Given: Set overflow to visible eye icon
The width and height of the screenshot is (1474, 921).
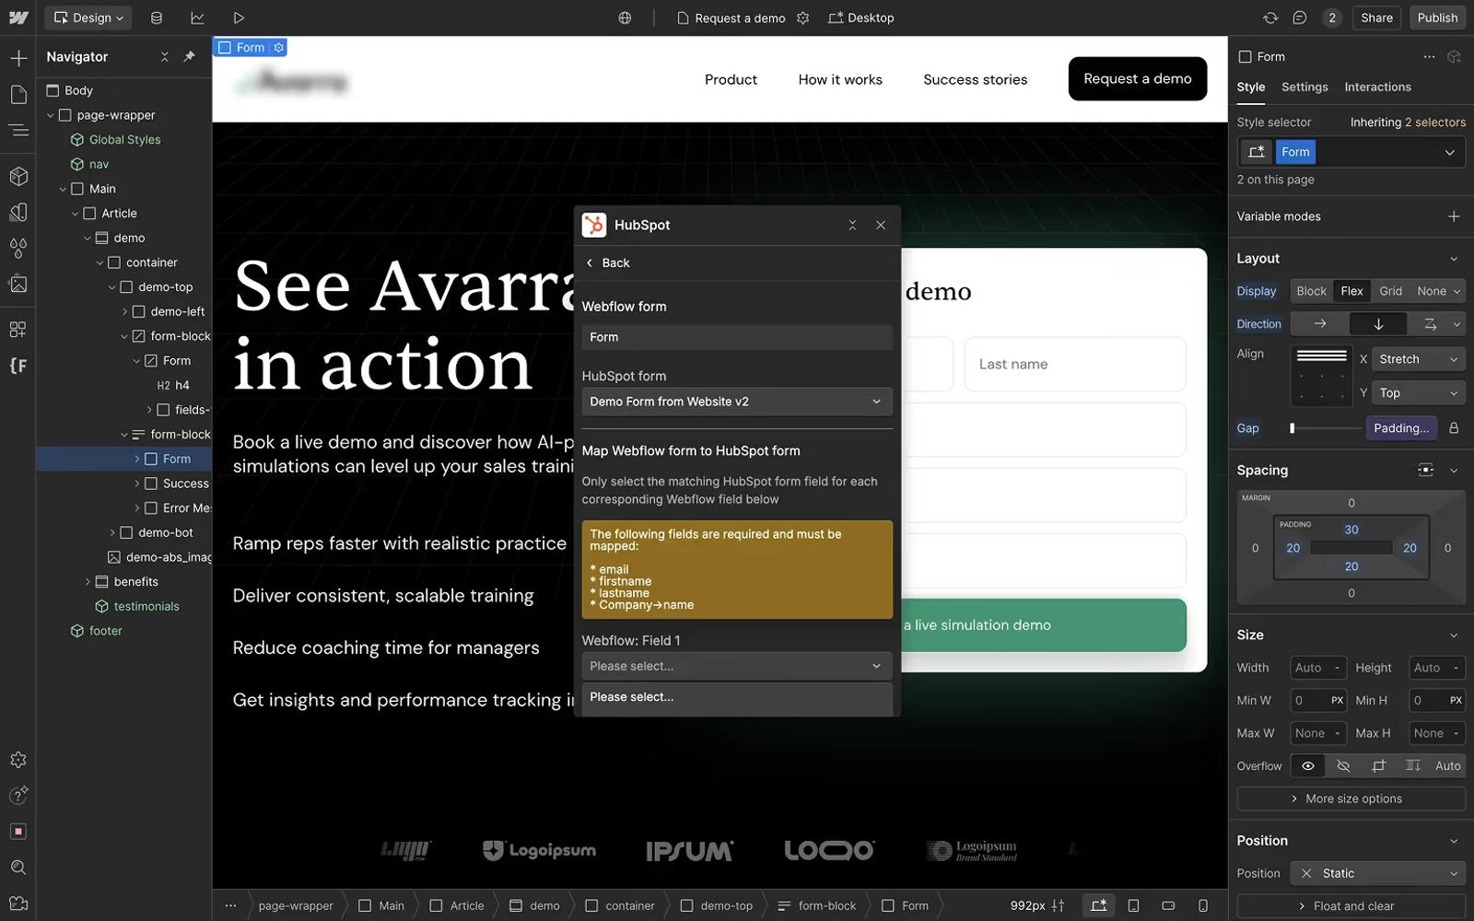Looking at the screenshot, I should click(x=1307, y=766).
